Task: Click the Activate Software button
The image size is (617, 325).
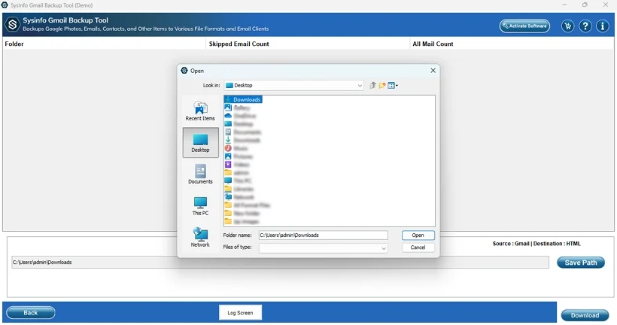Action: click(x=524, y=26)
